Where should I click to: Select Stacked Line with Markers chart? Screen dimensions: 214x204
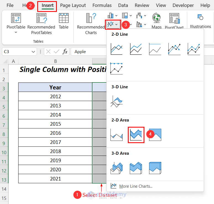point(194,49)
